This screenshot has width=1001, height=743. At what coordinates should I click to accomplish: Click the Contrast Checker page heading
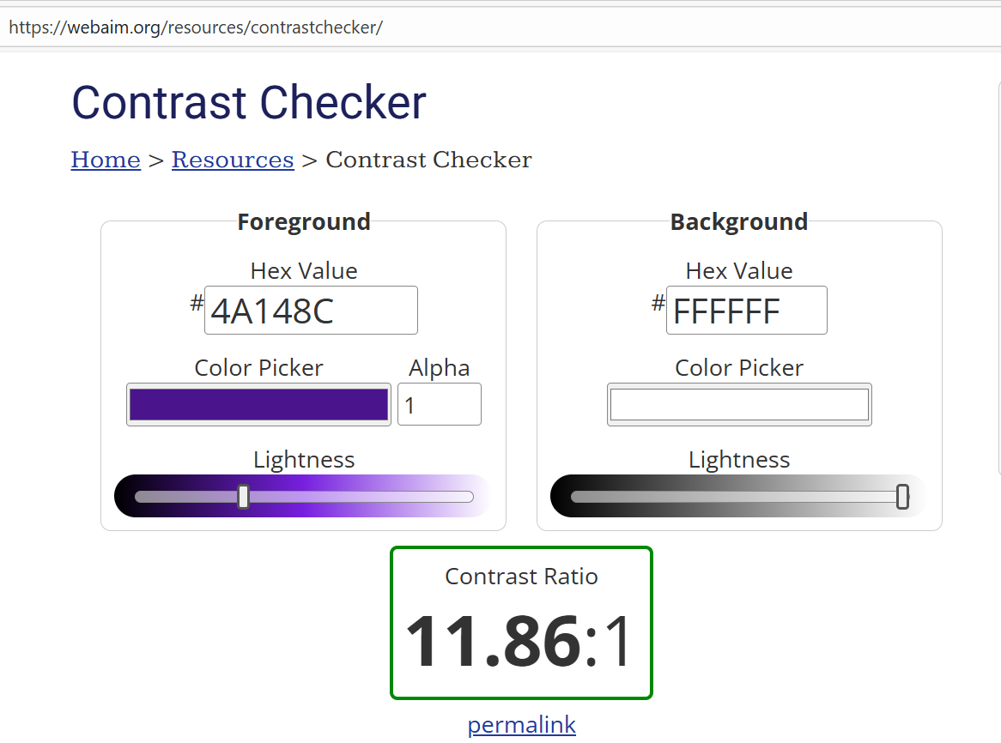point(249,103)
